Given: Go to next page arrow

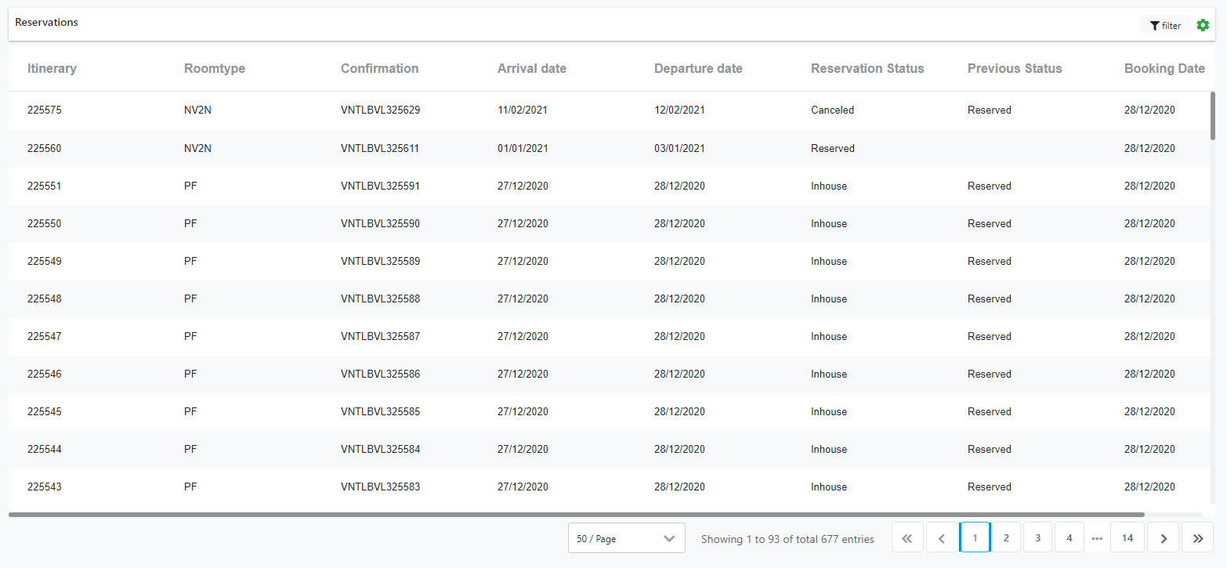Looking at the screenshot, I should [1164, 538].
